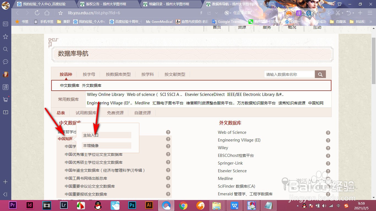Open 万方数据知识服务平台 link
The width and height of the screenshot is (376, 211).
coord(256,103)
